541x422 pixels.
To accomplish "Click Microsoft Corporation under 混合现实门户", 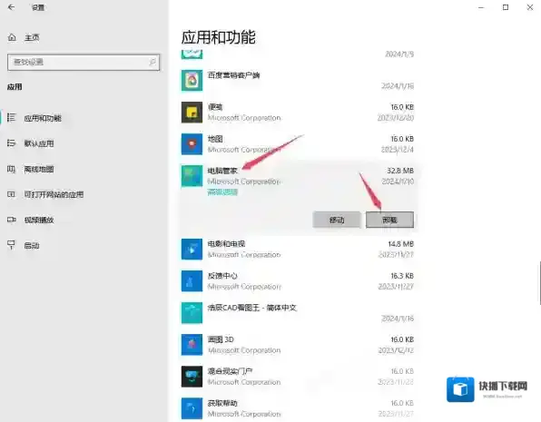I will pos(244,382).
